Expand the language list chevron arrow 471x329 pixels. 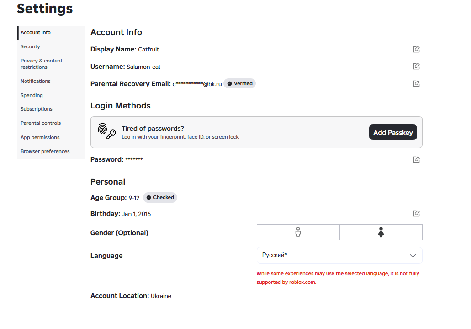pyautogui.click(x=413, y=255)
